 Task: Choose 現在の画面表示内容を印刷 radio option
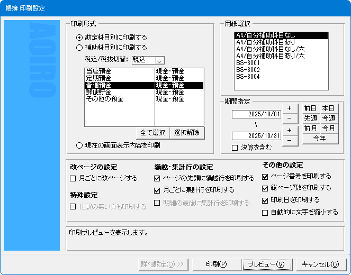click(79, 145)
